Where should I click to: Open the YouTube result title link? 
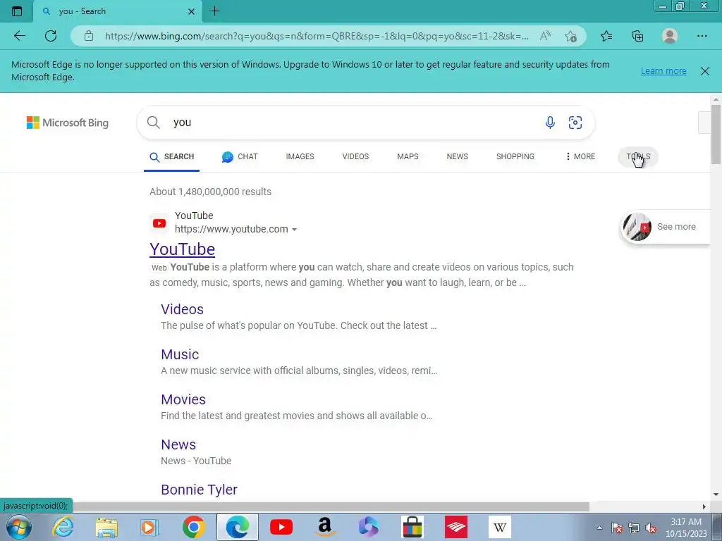click(183, 249)
